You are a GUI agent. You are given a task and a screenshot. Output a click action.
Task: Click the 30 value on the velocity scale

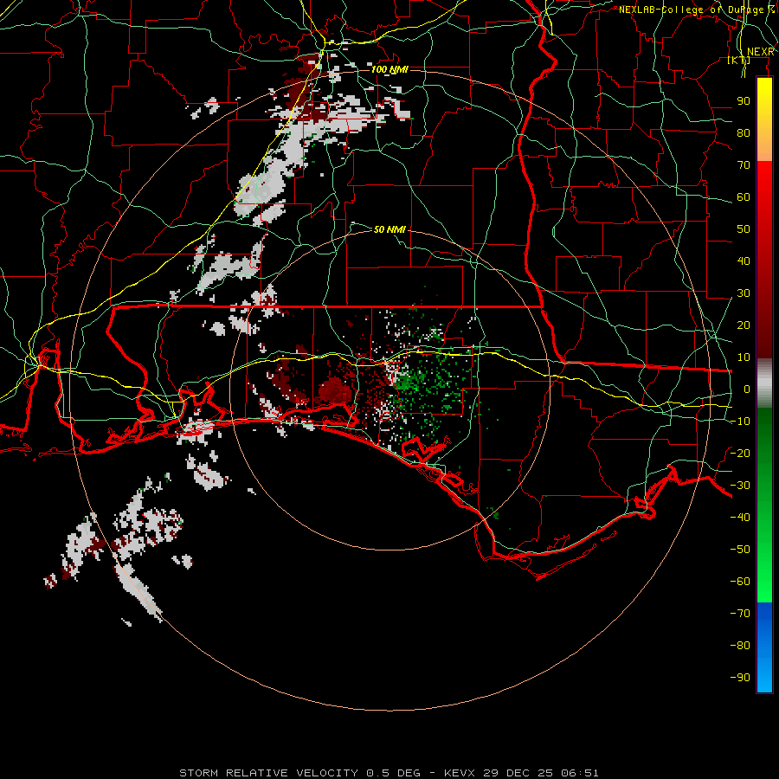click(744, 293)
